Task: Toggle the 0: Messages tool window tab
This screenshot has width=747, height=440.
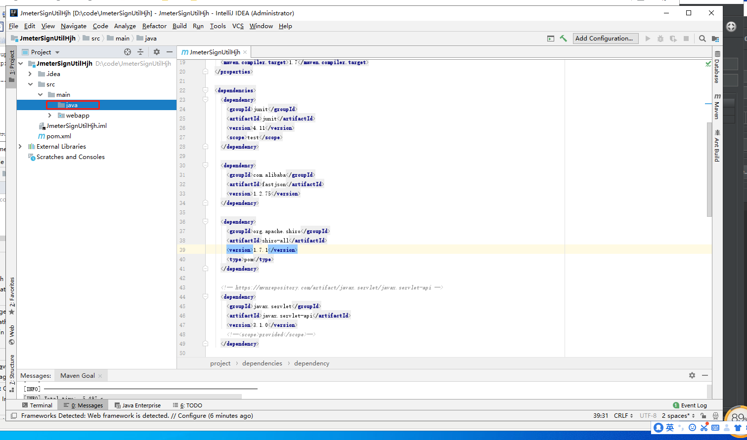Action: pyautogui.click(x=83, y=405)
